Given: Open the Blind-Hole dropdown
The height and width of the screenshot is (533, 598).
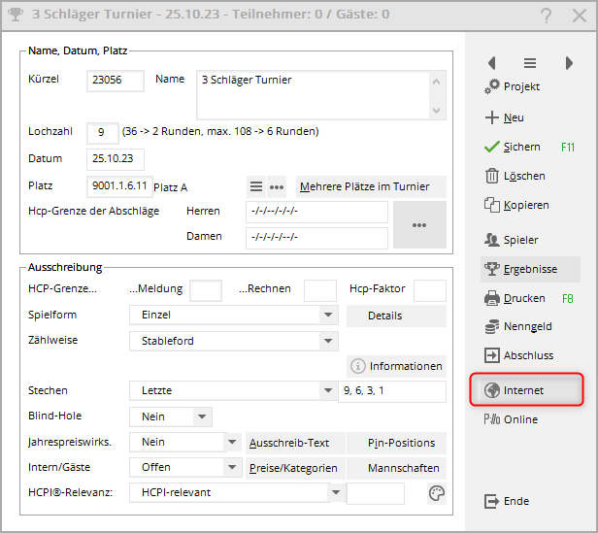Looking at the screenshot, I should [x=202, y=416].
